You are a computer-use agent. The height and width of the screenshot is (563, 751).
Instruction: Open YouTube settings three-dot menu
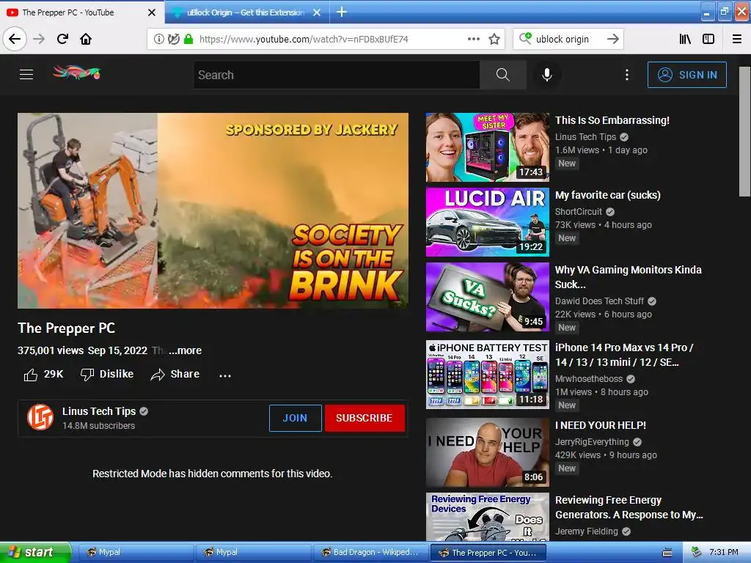pyautogui.click(x=627, y=75)
